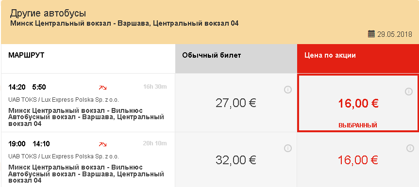
Task: Click info icon beside 32,00 € regular ticket
Action: tap(287, 148)
